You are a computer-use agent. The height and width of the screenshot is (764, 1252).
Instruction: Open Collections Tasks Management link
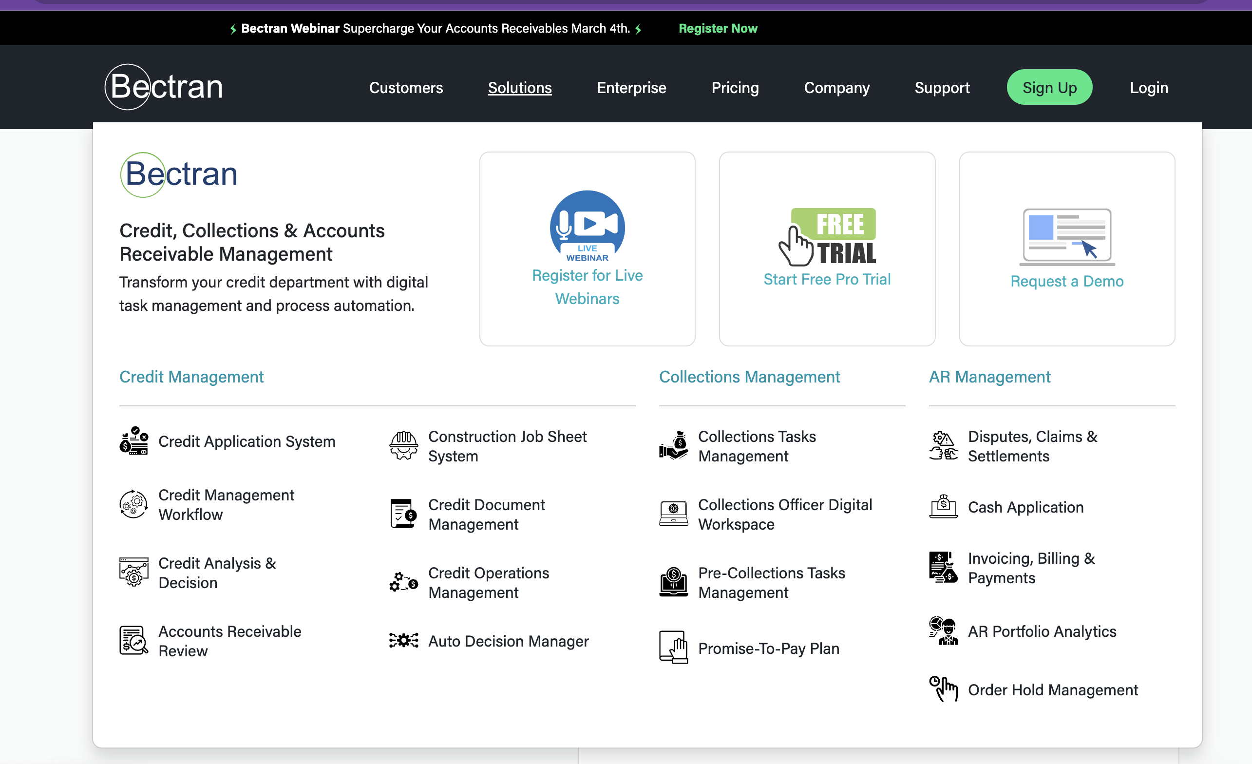tap(757, 446)
